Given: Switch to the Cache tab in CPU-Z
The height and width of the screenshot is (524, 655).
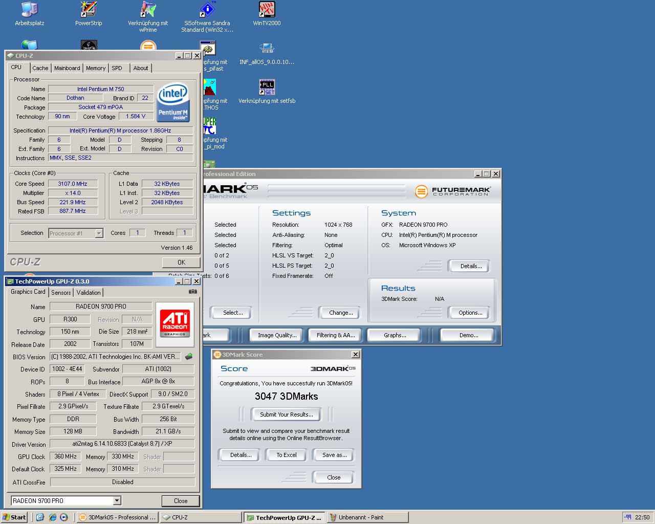Looking at the screenshot, I should point(40,68).
